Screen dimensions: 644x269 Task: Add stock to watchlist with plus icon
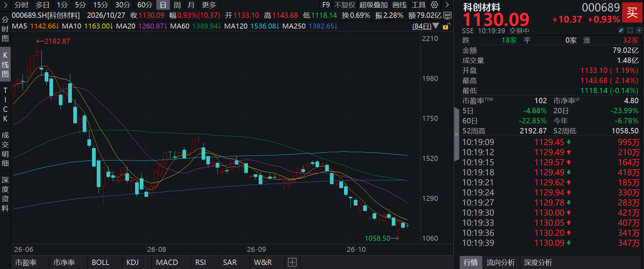tap(639, 30)
